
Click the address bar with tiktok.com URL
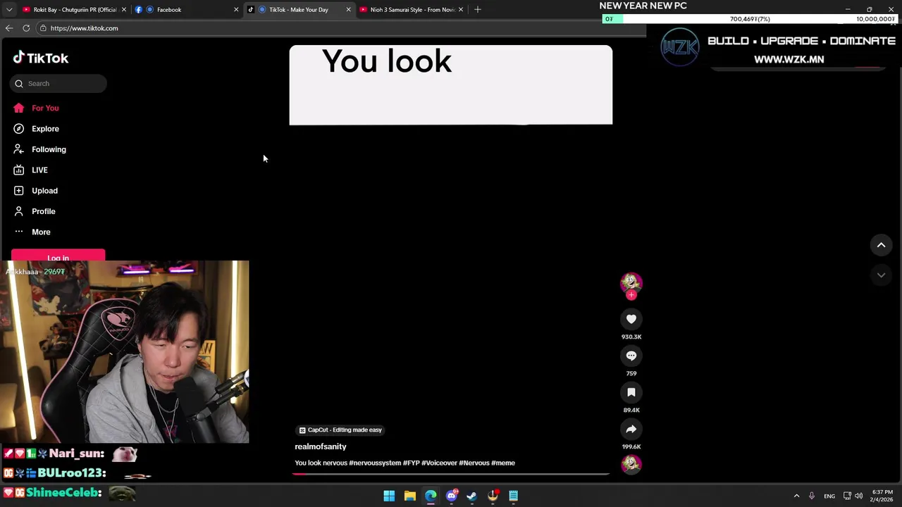(x=338, y=28)
